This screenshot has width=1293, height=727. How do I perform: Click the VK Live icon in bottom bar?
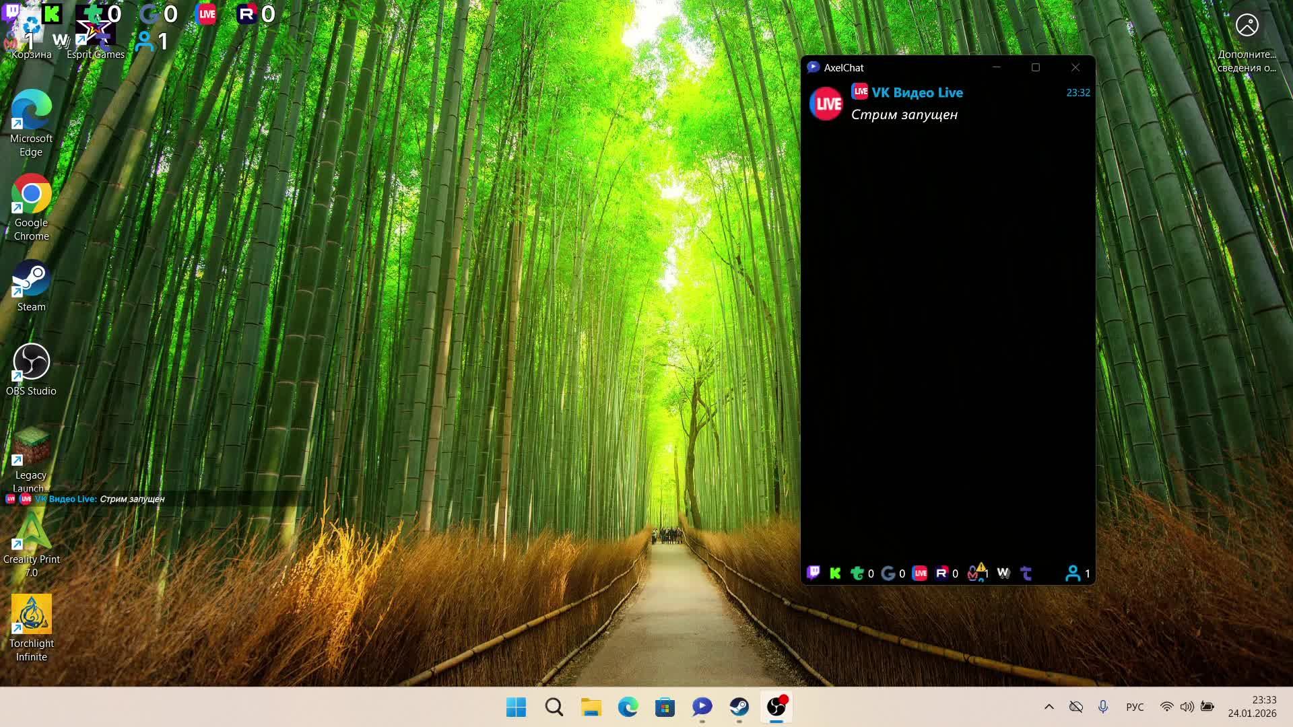[920, 573]
